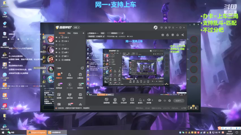Click the user avatar in the title bar
Image resolution: width=241 pixels, height=135 pixels.
click(155, 27)
